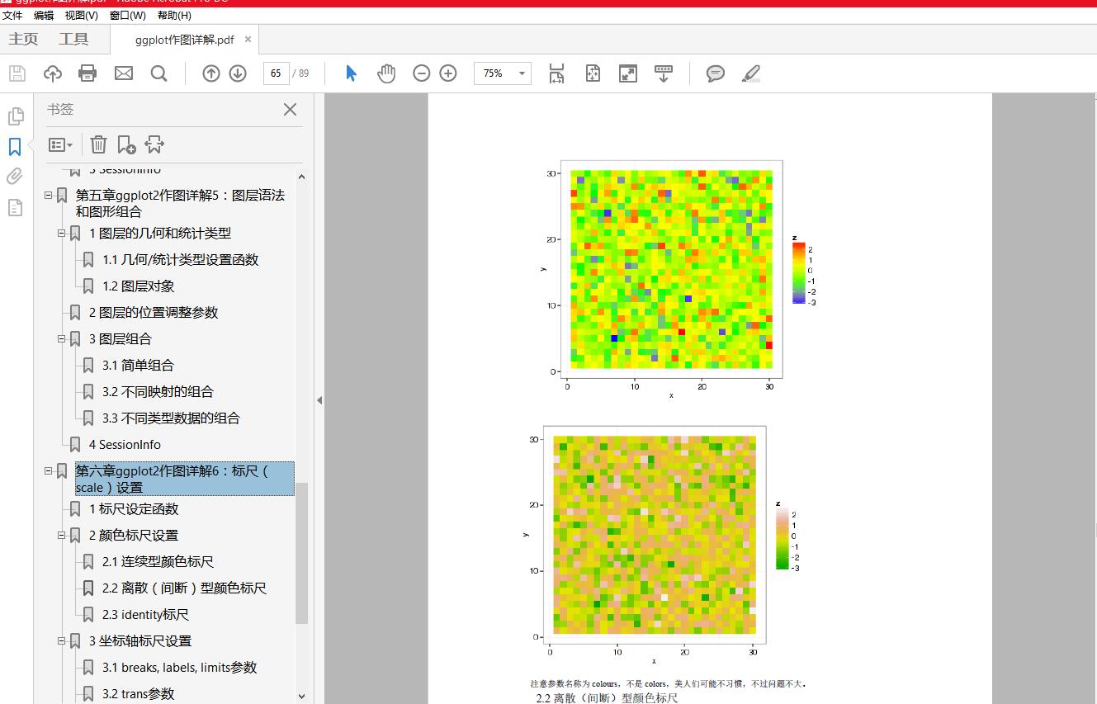Collapse the 2 颜色标尺设置 bookmark node
1097x704 pixels.
(62, 536)
